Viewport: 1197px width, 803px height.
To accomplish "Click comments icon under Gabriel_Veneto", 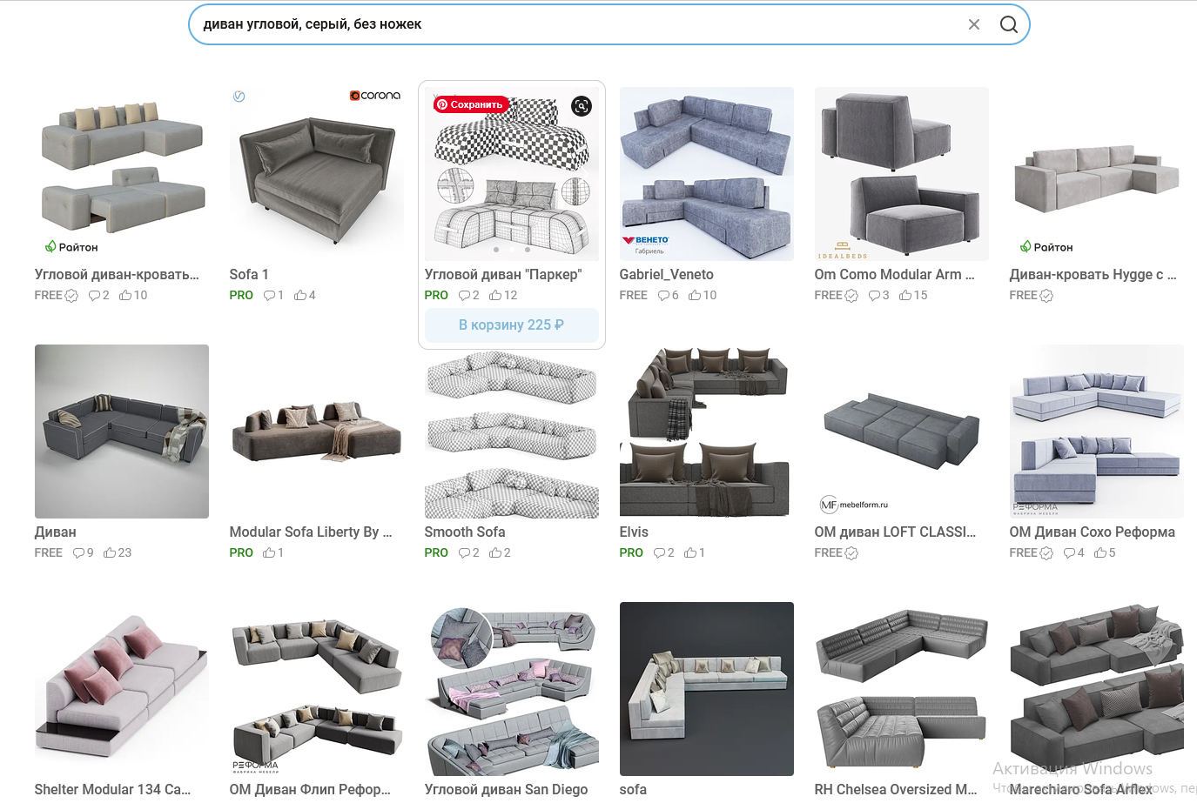I will click(663, 295).
